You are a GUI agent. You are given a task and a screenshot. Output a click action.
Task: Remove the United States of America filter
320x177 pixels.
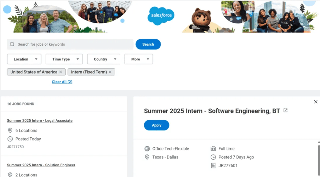click(61, 72)
